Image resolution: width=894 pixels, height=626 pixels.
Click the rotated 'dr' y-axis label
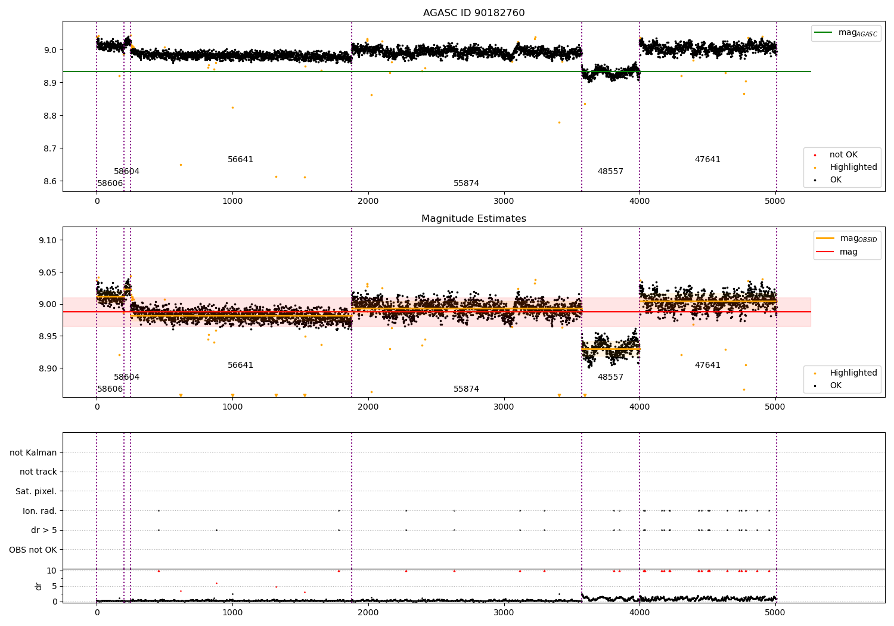[x=39, y=587]
